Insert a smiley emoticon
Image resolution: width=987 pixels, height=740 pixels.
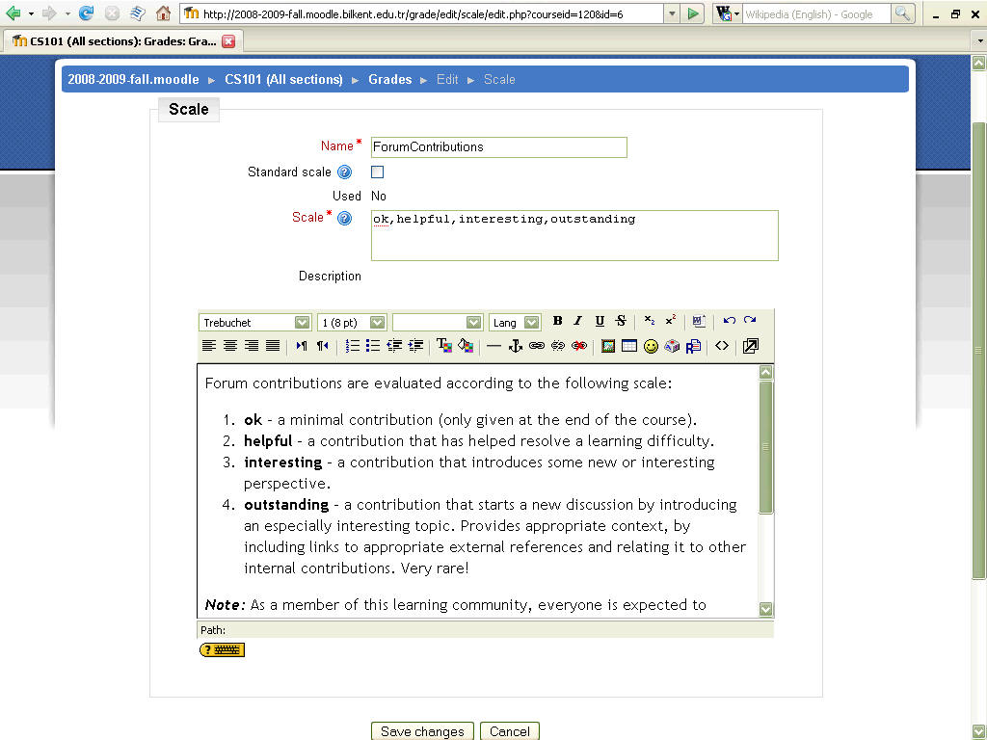(651, 346)
